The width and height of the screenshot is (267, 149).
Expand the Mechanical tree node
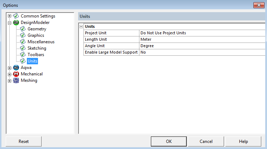(10, 74)
